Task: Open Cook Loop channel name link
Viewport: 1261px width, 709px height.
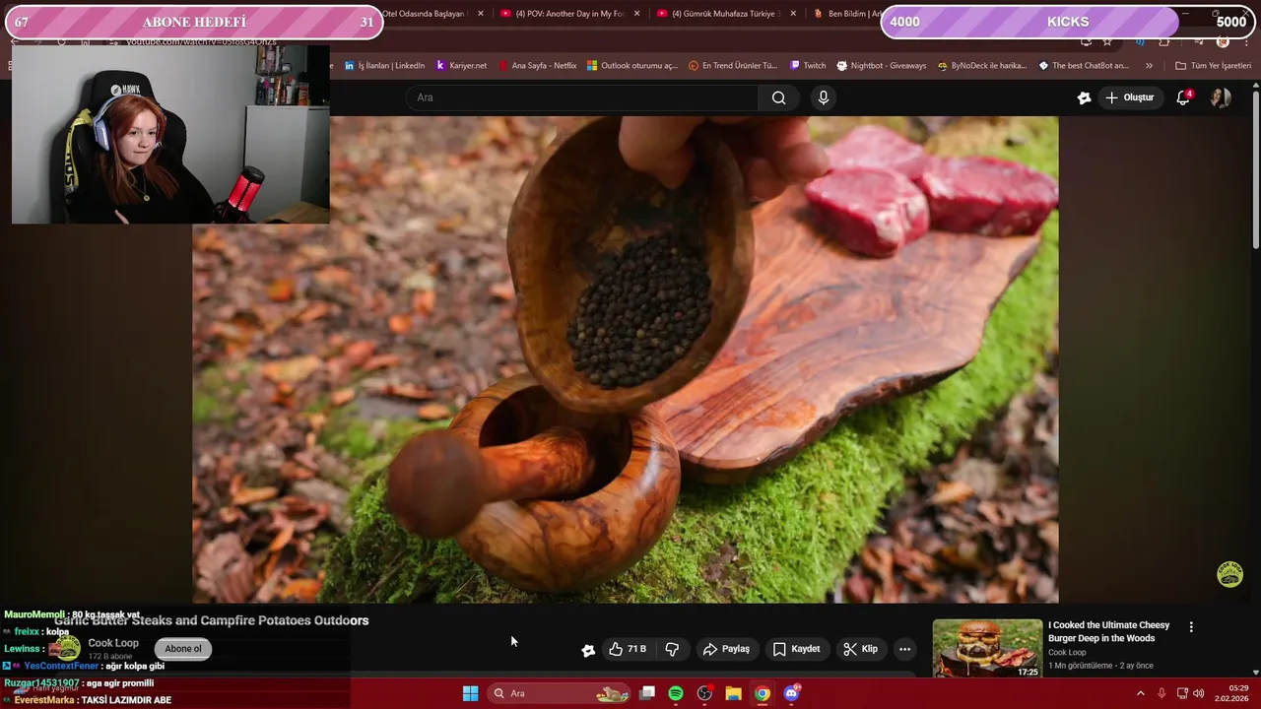Action: point(113,643)
